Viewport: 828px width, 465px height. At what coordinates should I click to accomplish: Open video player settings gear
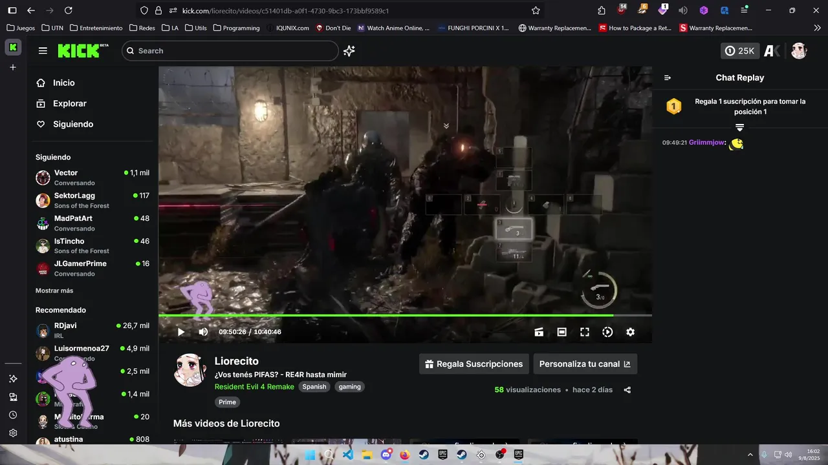pyautogui.click(x=630, y=332)
